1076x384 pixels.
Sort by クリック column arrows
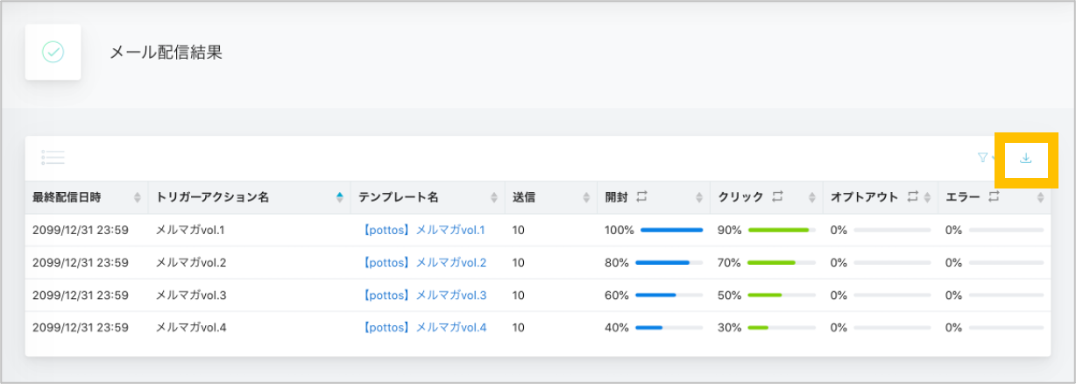(811, 197)
